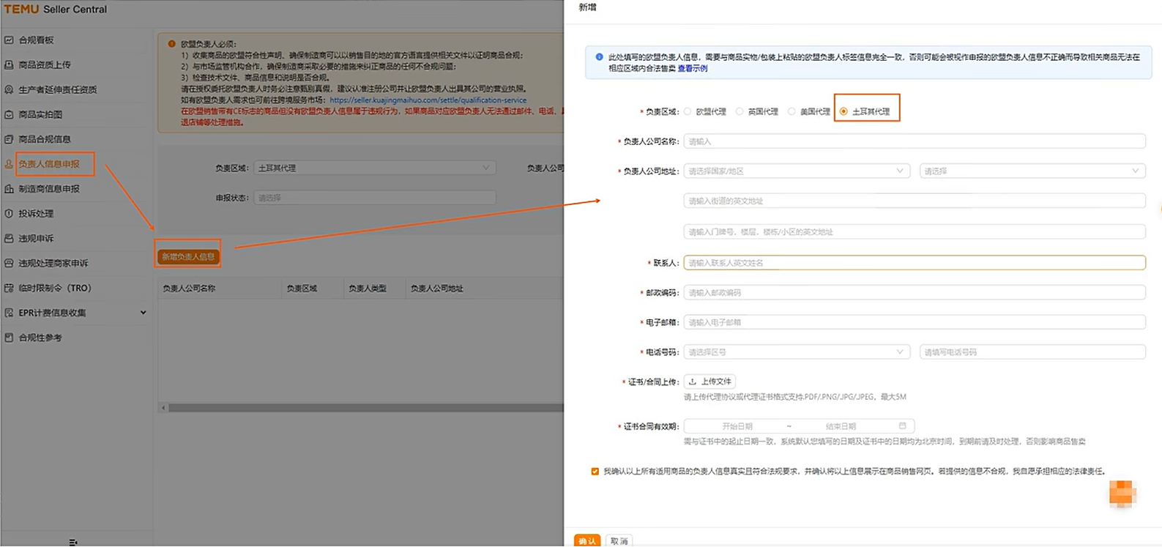This screenshot has height=547, width=1162.
Task: Expand the EPR计费信息收集 chevron
Action: pos(143,313)
